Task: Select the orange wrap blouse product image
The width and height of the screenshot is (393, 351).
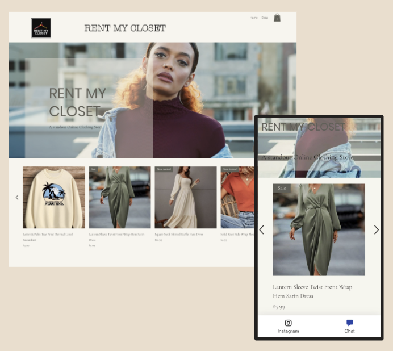Action: tap(237, 197)
